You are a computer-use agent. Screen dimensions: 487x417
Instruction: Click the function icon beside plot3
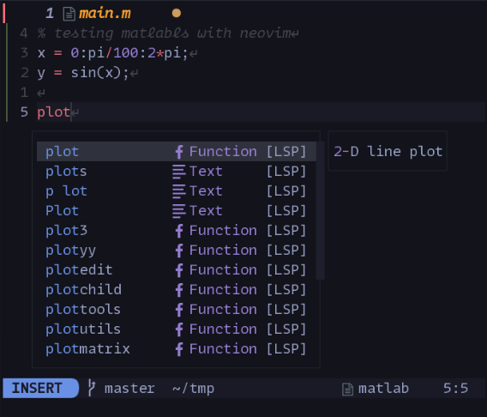click(179, 231)
